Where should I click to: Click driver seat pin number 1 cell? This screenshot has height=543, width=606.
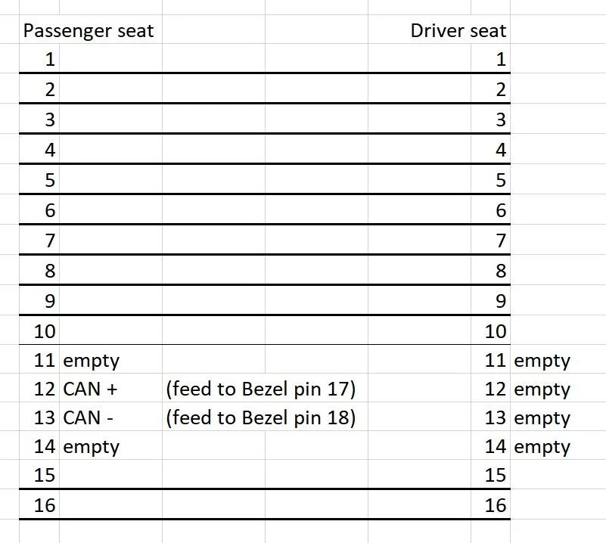click(x=490, y=58)
